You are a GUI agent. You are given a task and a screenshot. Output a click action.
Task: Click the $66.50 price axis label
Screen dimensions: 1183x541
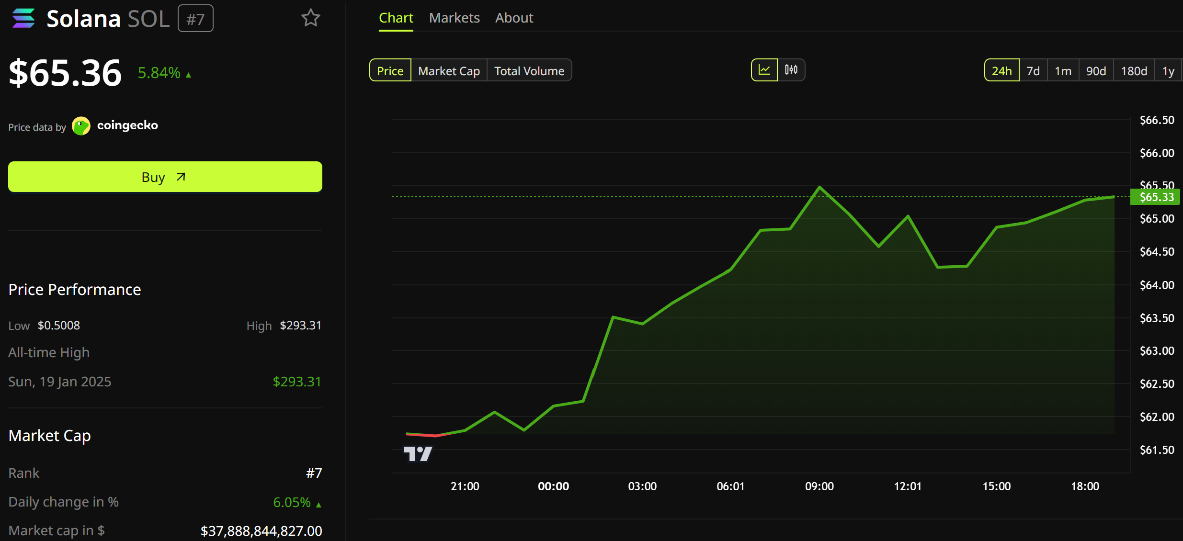1157,120
